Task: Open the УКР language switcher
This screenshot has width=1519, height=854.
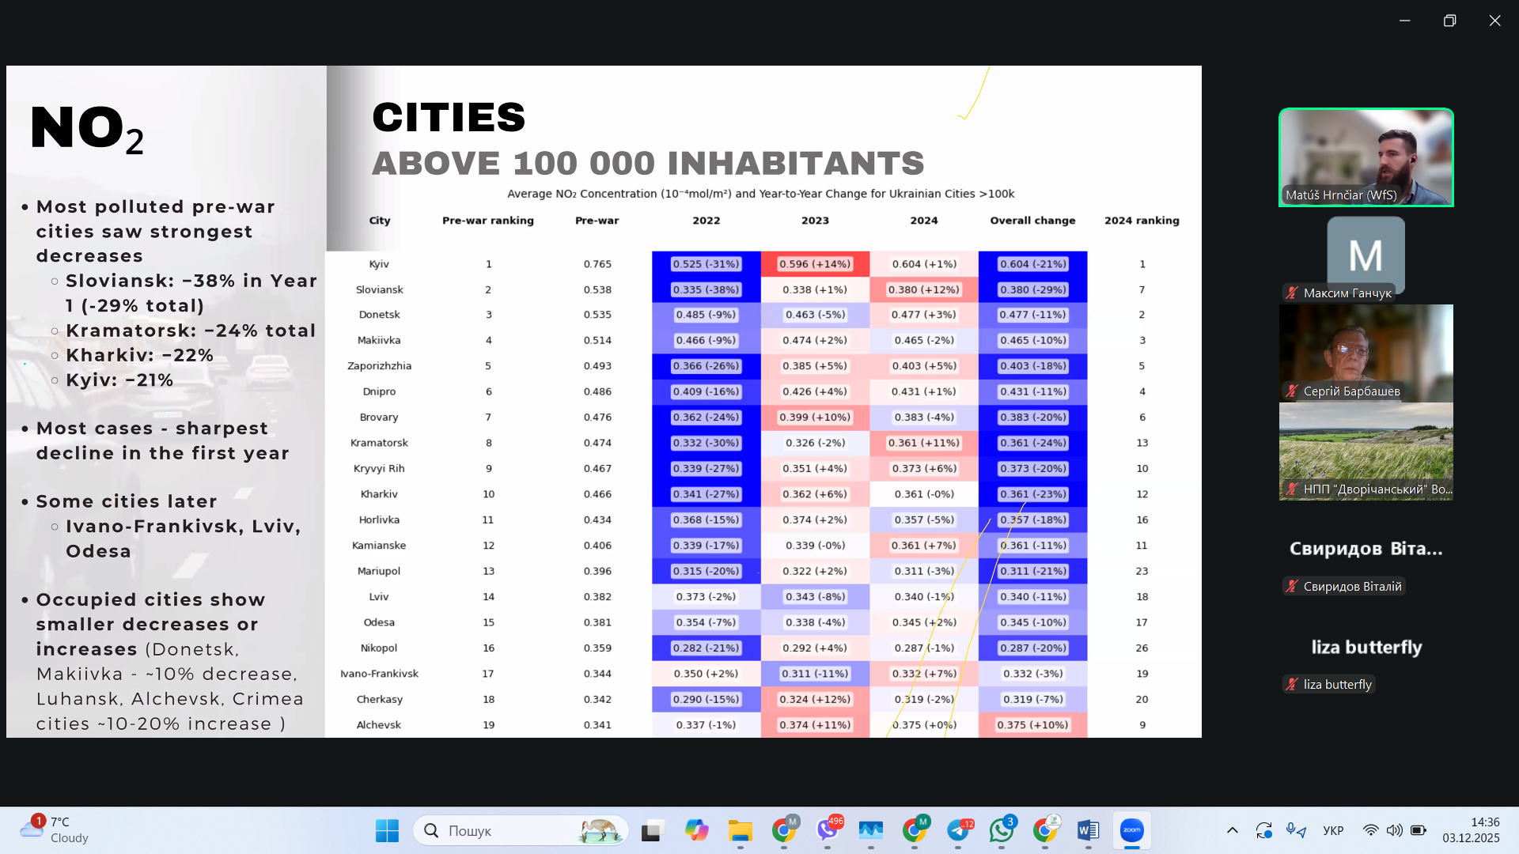Action: 1333,830
